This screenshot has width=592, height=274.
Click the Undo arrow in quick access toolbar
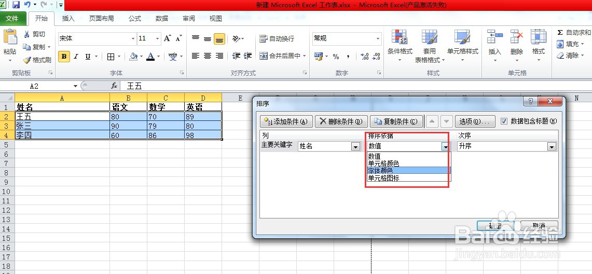coord(27,5)
